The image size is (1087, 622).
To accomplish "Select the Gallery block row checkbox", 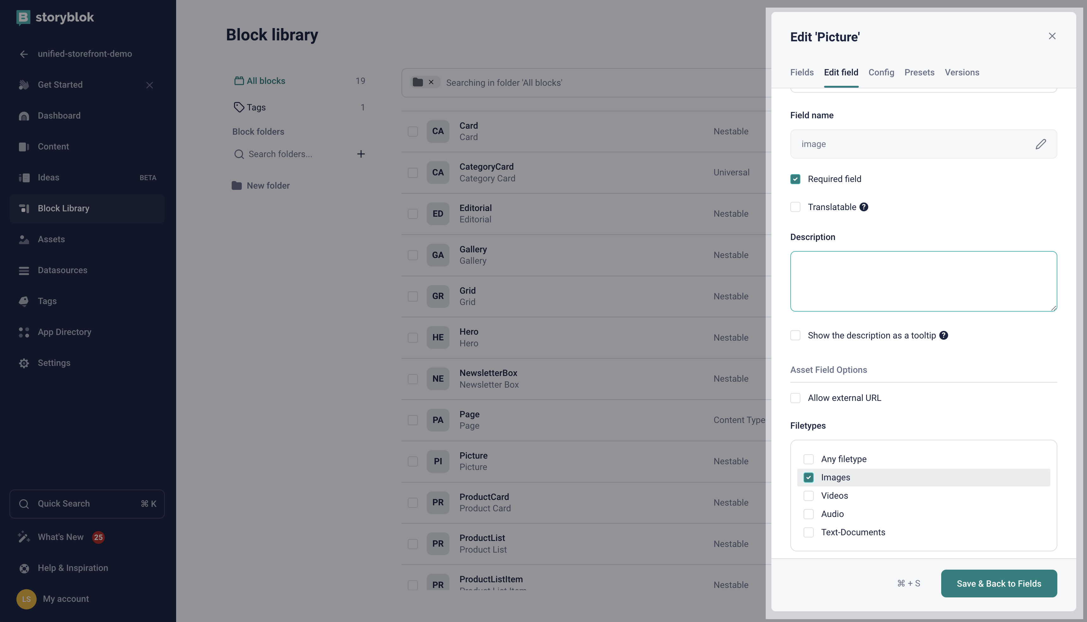I will [413, 255].
